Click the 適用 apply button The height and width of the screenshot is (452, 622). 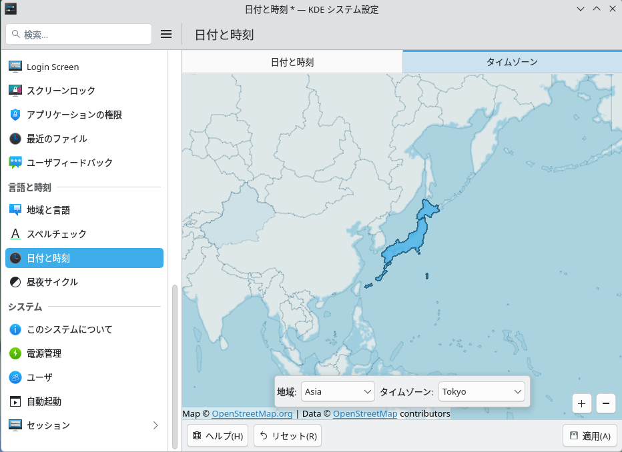[589, 436]
